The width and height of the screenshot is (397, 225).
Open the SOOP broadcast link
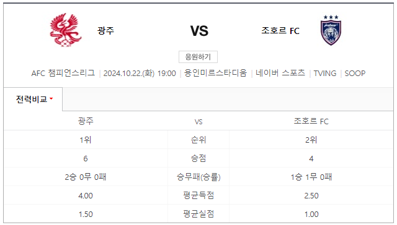click(x=355, y=74)
